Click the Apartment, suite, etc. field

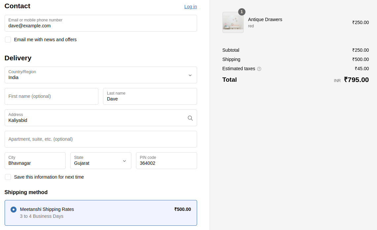(x=101, y=139)
